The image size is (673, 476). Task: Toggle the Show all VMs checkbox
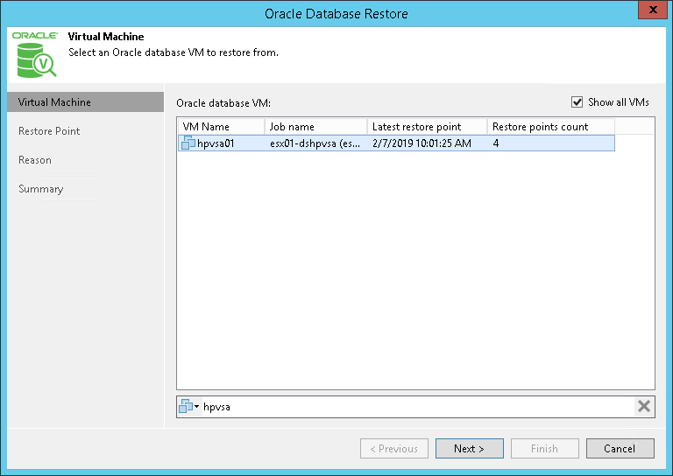click(577, 102)
